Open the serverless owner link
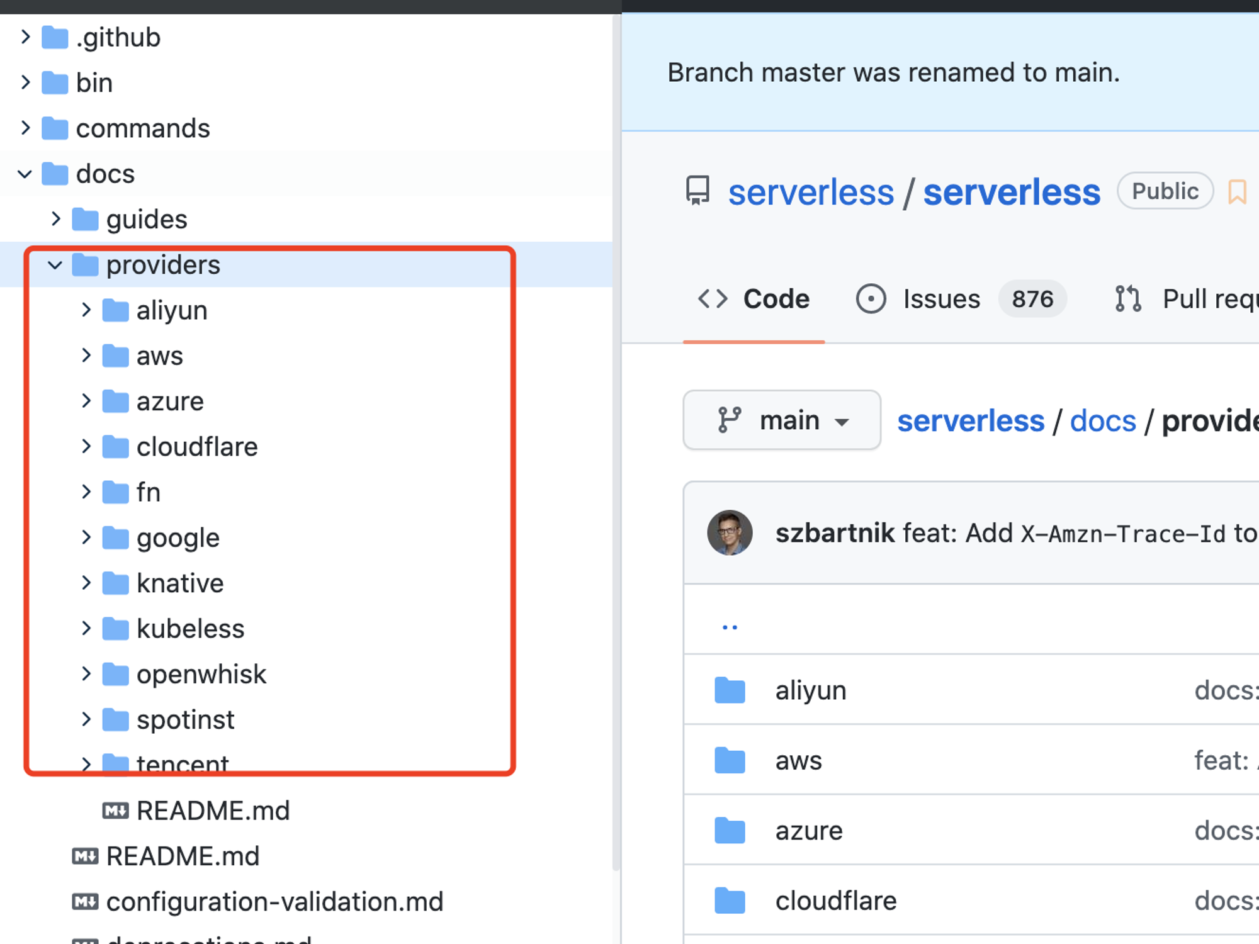Image resolution: width=1259 pixels, height=944 pixels. 811,192
